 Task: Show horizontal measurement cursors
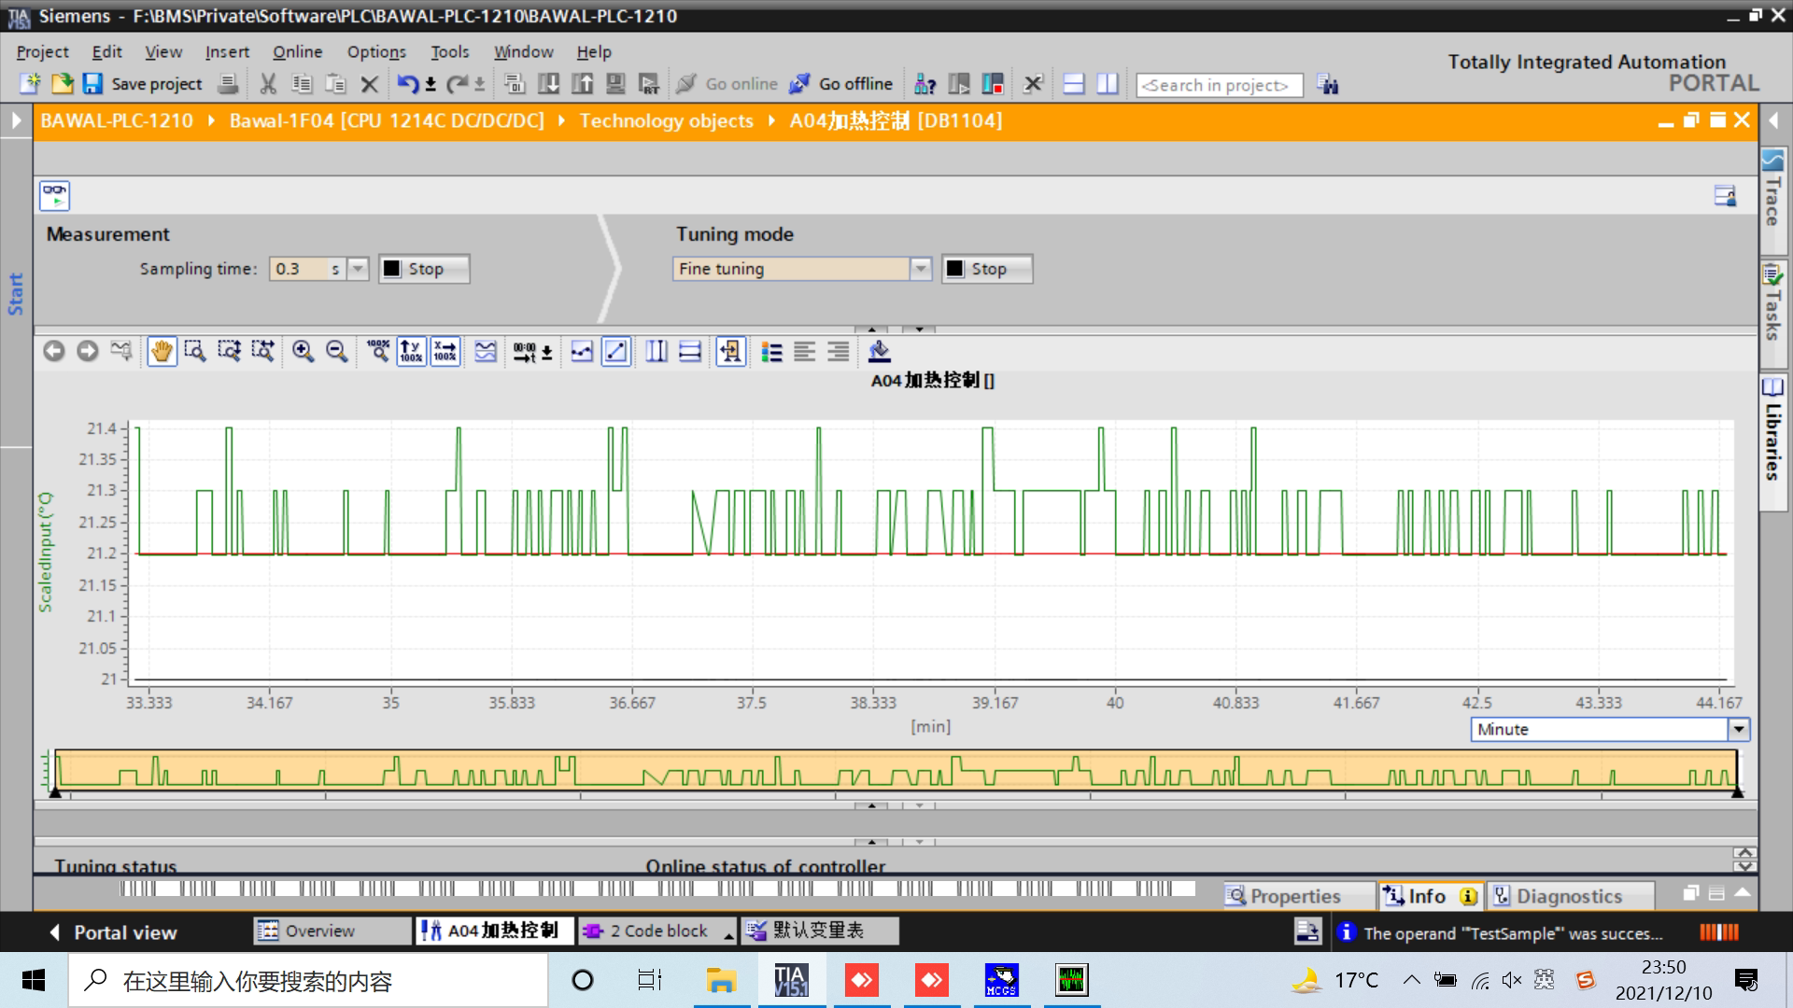[690, 352]
